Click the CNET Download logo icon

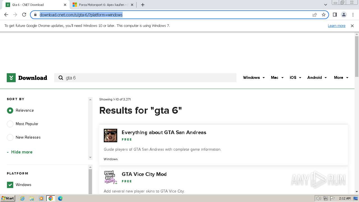point(11,78)
